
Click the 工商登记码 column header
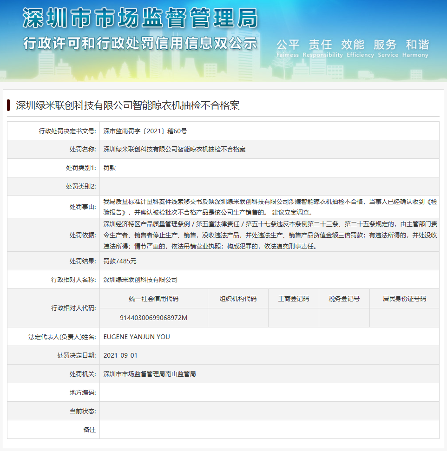(x=294, y=299)
